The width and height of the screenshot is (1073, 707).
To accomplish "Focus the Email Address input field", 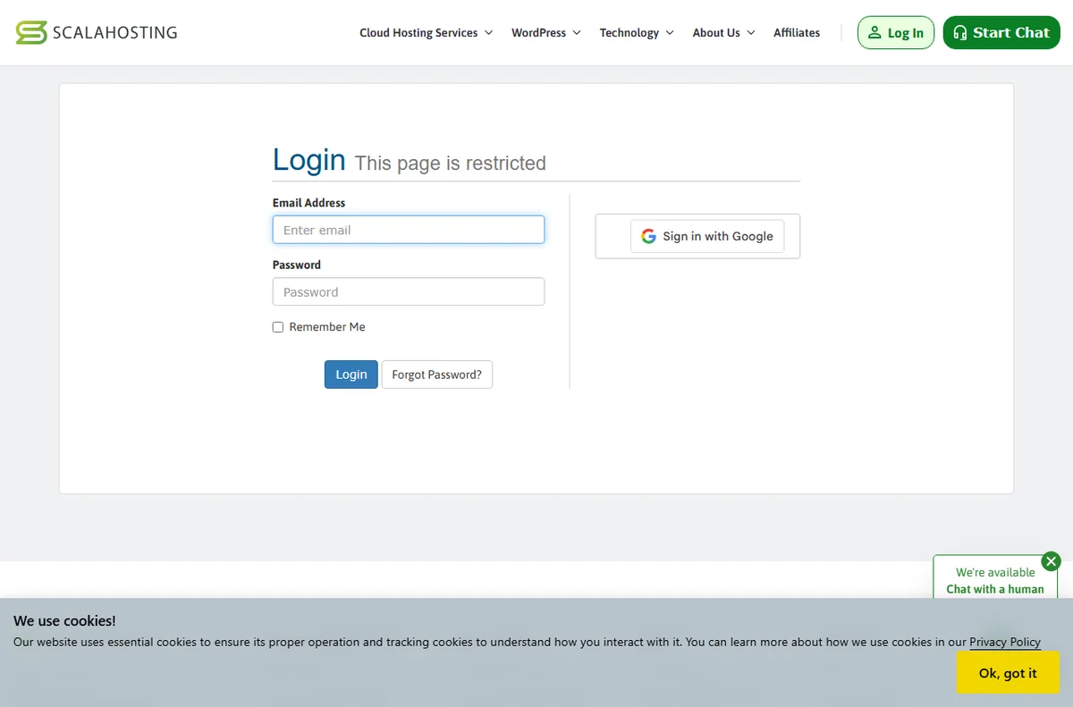I will (x=409, y=230).
